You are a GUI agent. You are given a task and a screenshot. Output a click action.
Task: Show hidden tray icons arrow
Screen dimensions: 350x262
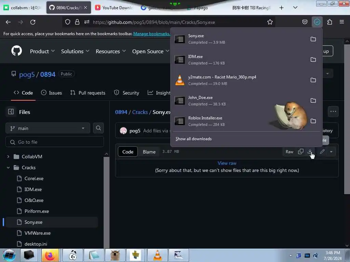pyautogui.click(x=291, y=256)
